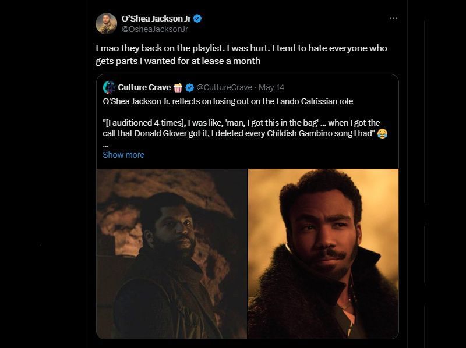Click the laughing emoji in quoted tweet

coord(382,134)
